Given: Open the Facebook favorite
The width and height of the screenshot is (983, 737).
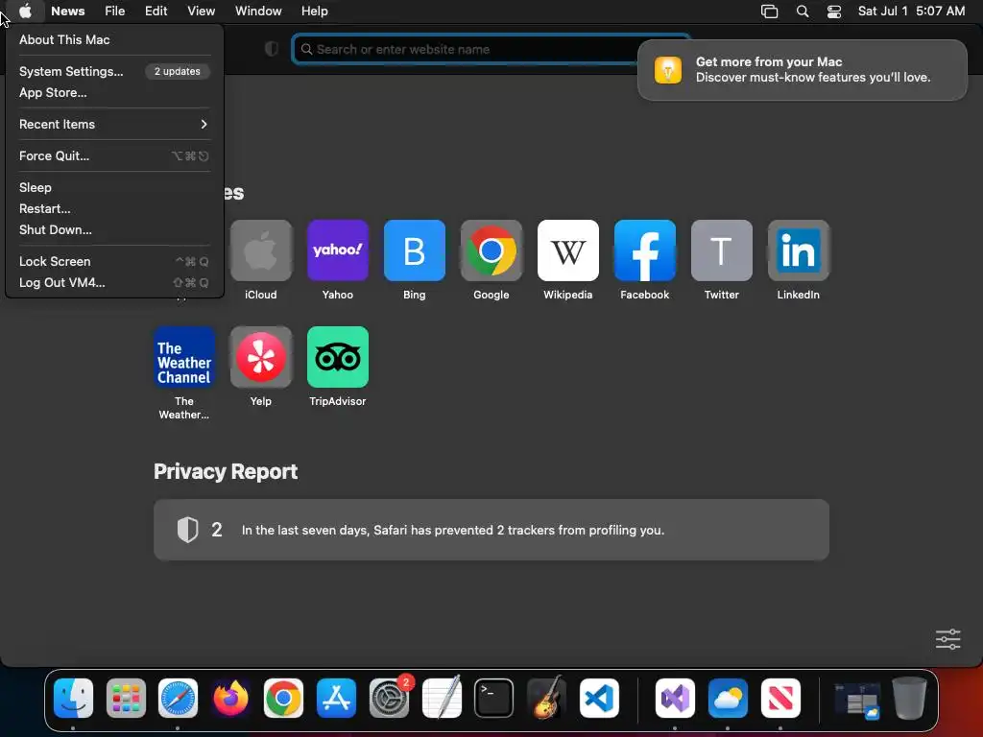Looking at the screenshot, I should 644,250.
